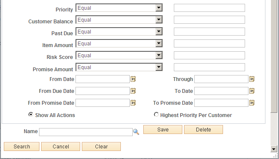
Task: Click the Save button
Action: [x=163, y=129]
